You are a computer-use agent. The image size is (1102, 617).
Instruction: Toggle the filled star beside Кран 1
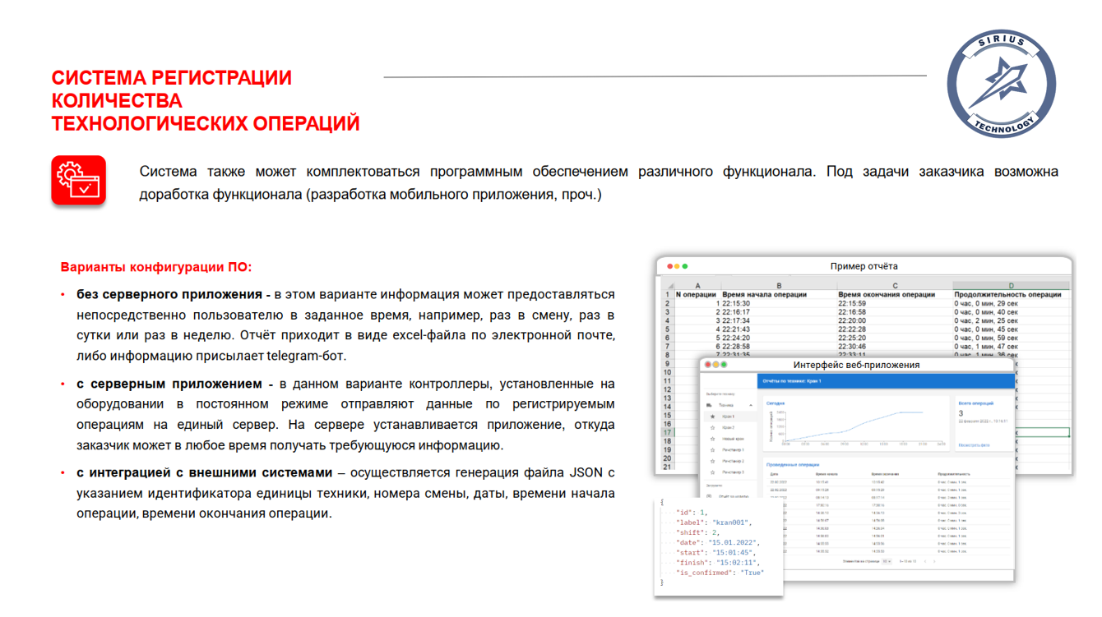tap(712, 417)
